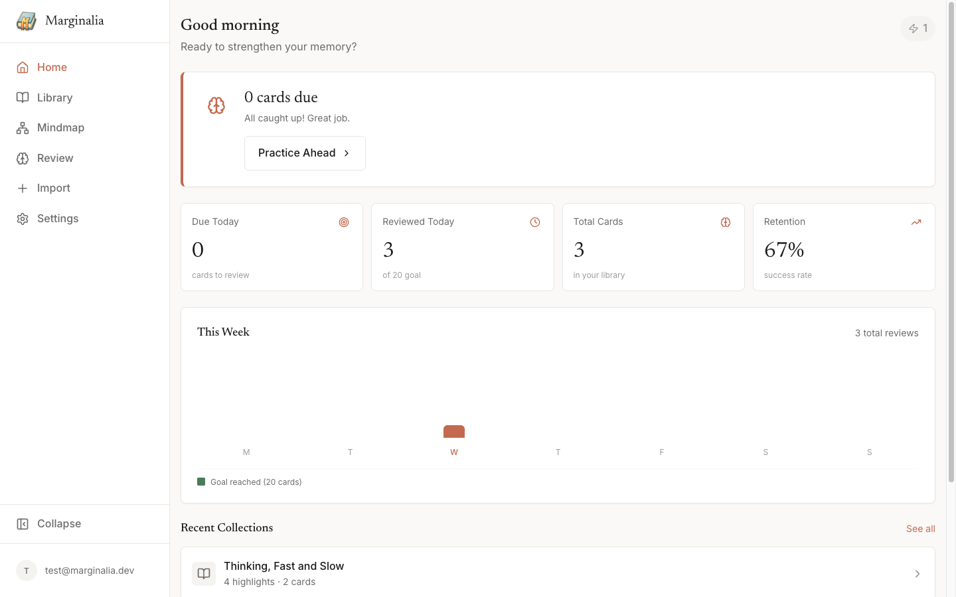Image resolution: width=956 pixels, height=597 pixels.
Task: Open the Import section via plus icon
Action: [23, 188]
